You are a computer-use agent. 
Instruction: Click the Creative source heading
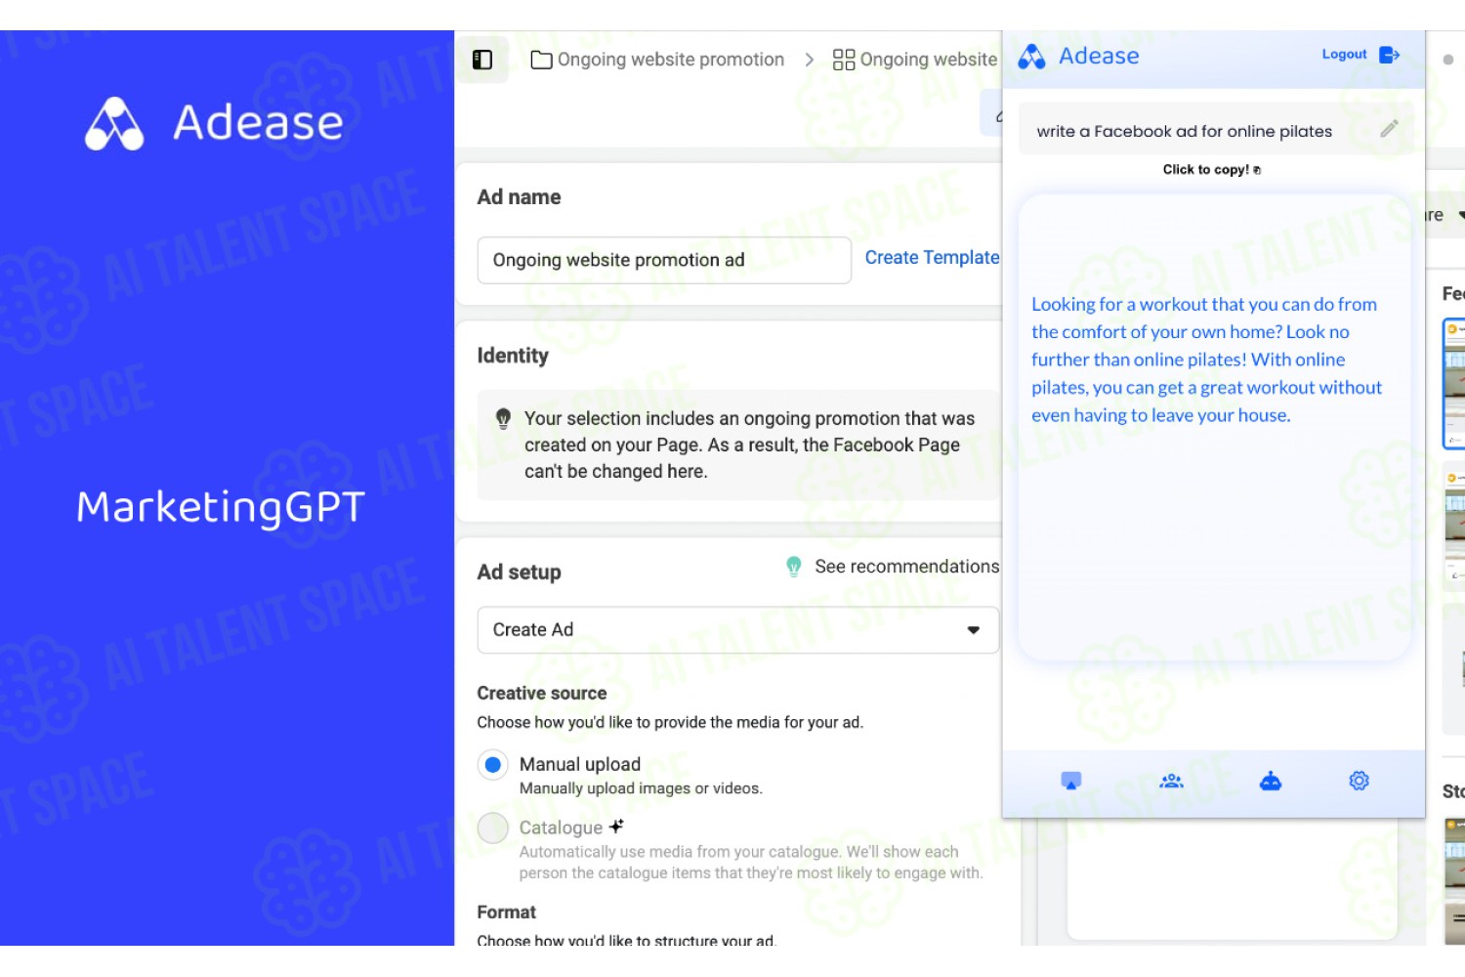click(x=542, y=693)
